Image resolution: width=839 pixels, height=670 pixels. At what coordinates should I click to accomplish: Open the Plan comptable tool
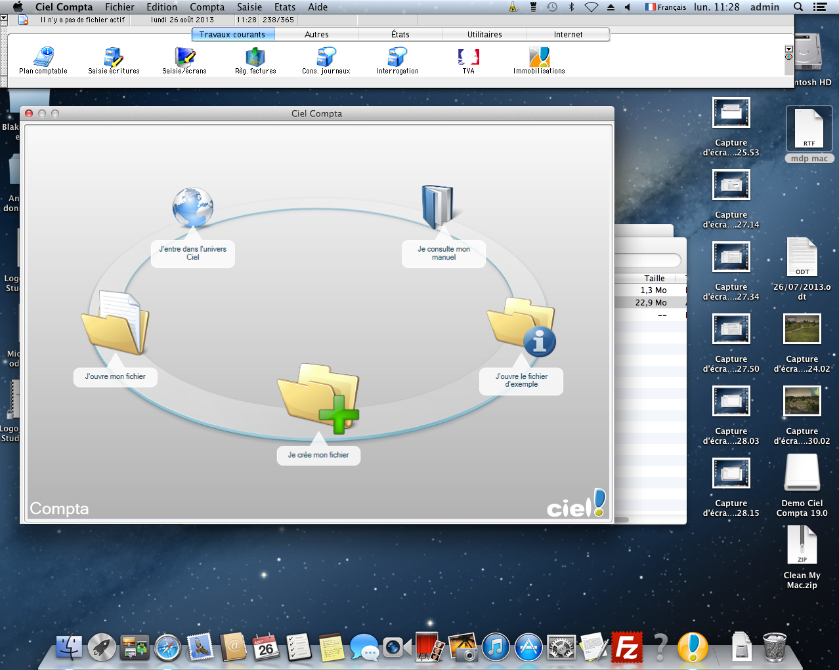tap(43, 61)
